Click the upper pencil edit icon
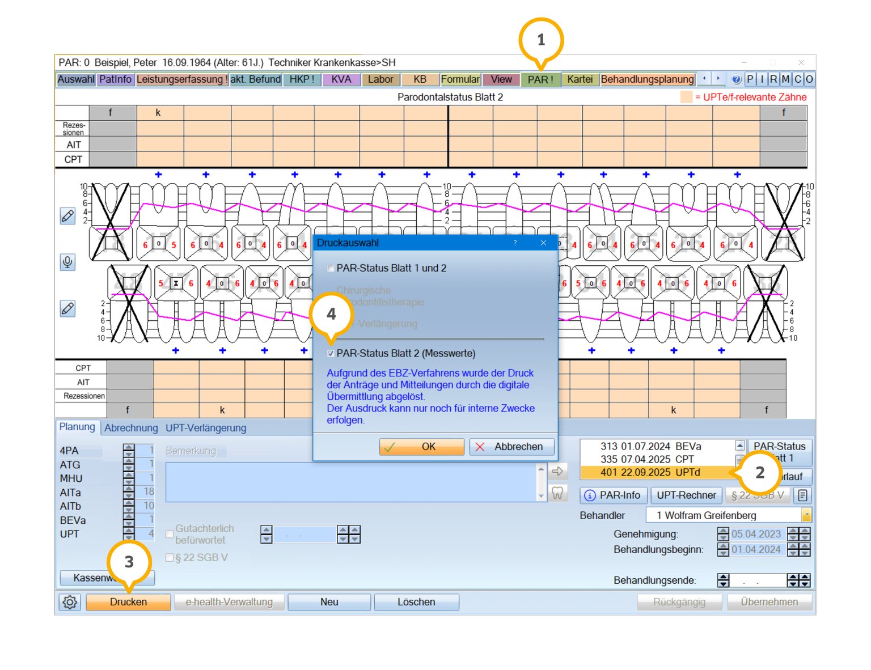The image size is (871, 670). tap(67, 216)
